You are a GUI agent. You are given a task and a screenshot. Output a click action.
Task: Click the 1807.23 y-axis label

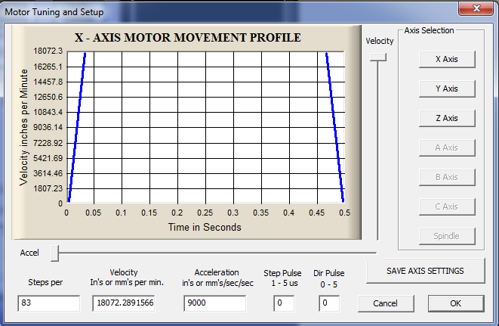pos(48,188)
